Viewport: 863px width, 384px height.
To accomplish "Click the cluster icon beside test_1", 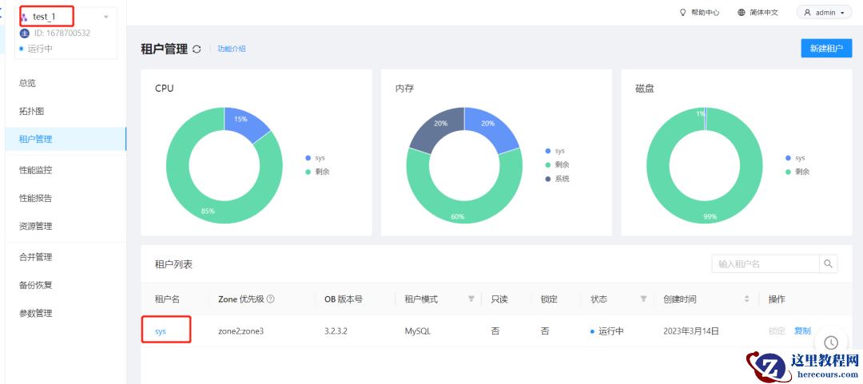I will 24,17.
